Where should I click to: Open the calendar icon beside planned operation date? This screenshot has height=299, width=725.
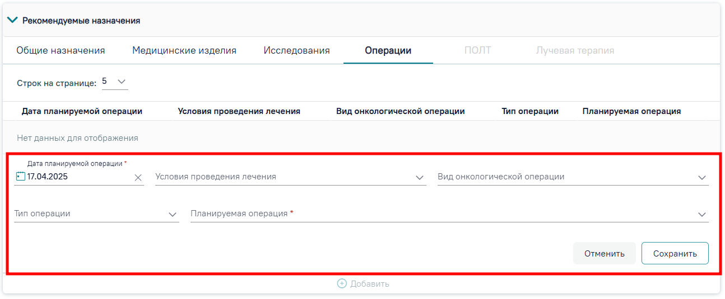click(21, 177)
